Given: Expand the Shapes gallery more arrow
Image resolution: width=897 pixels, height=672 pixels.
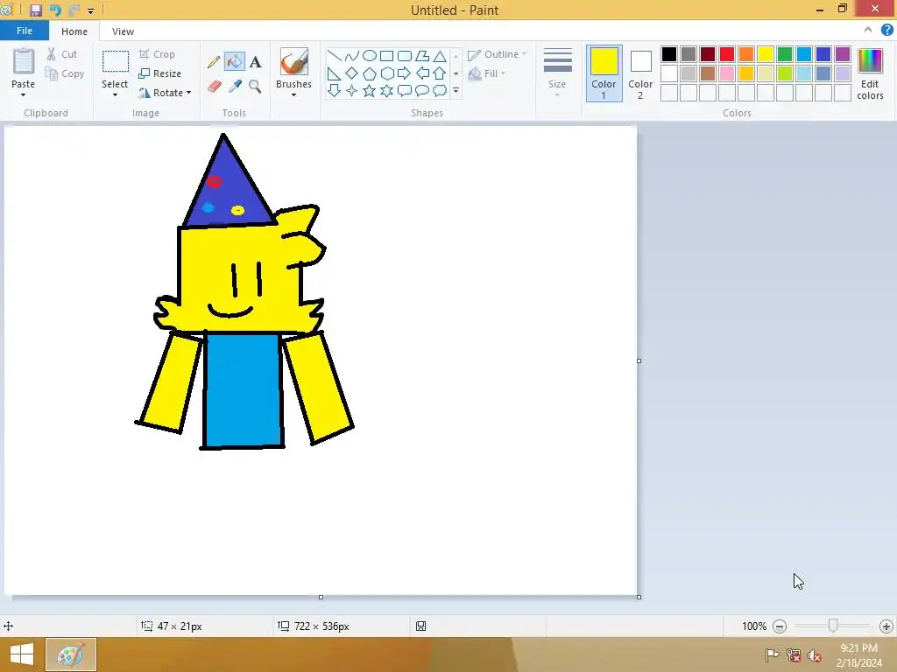Looking at the screenshot, I should click(456, 90).
